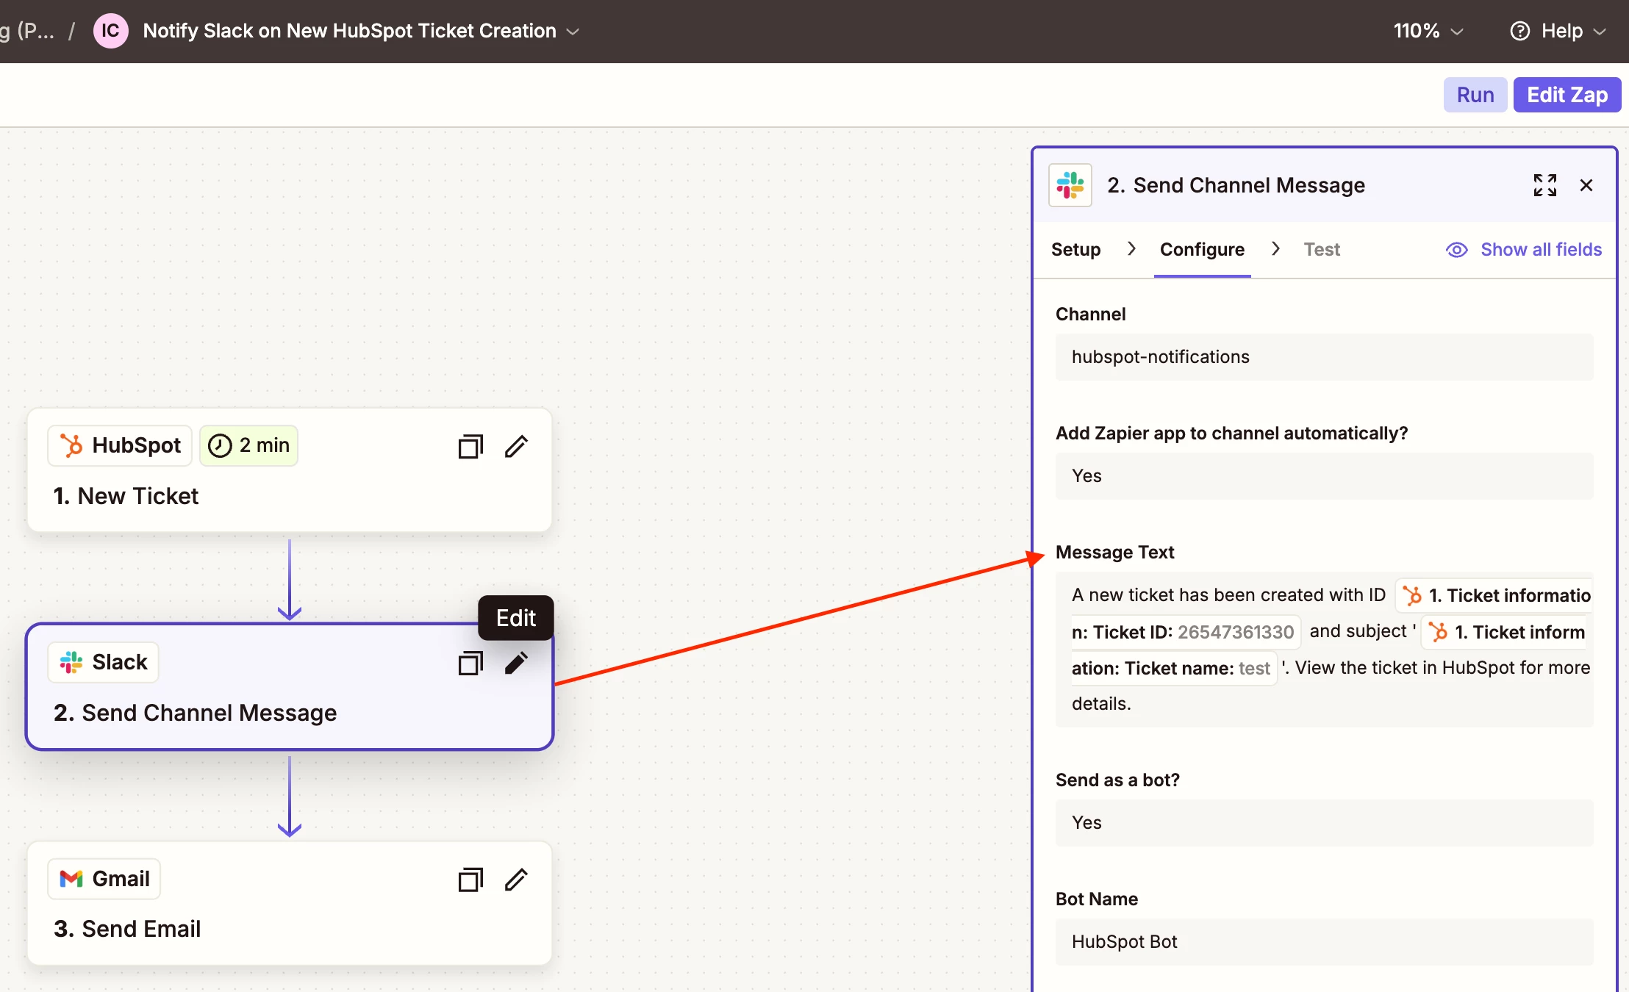The image size is (1629, 992).
Task: Open the 110% zoom level dropdown
Action: click(x=1428, y=31)
